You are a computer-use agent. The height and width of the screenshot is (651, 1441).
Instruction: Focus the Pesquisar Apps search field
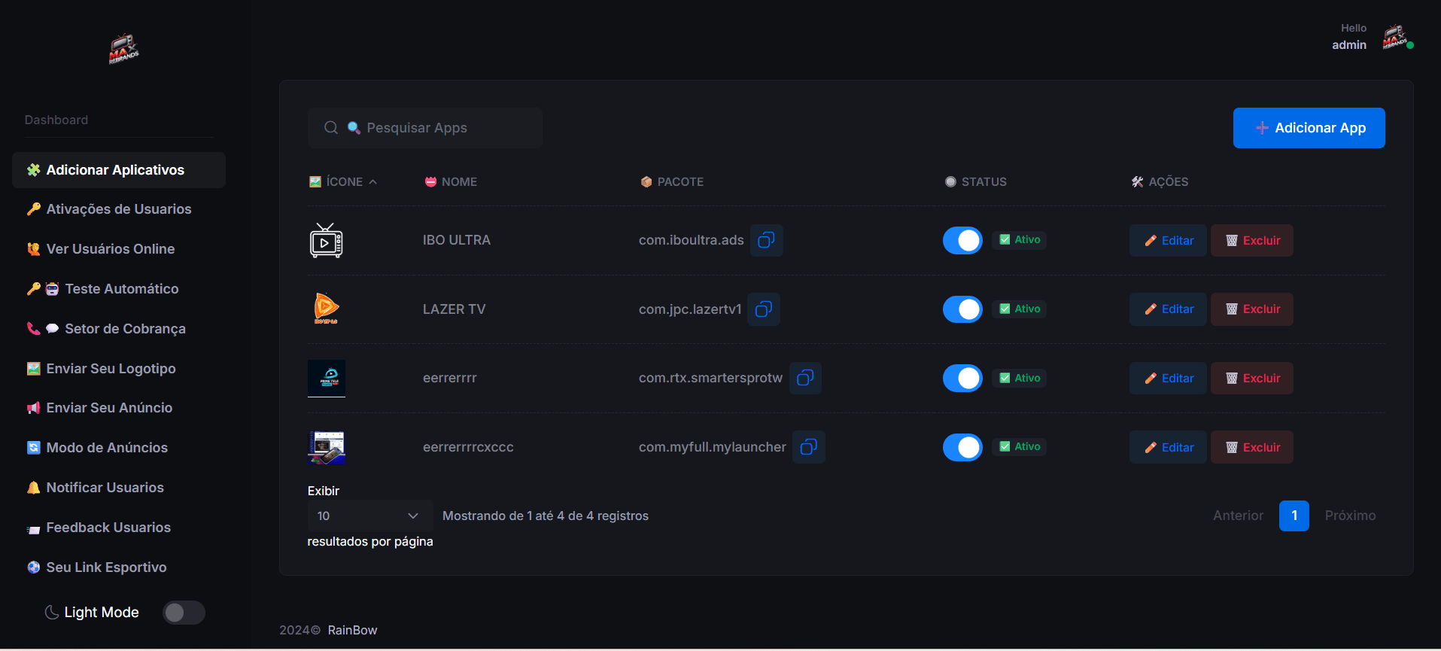(x=436, y=128)
